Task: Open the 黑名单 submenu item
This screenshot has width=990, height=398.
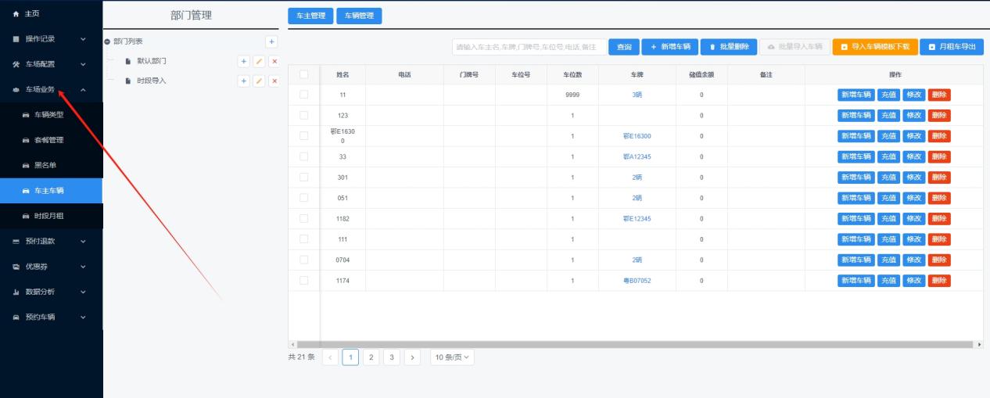Action: click(51, 165)
